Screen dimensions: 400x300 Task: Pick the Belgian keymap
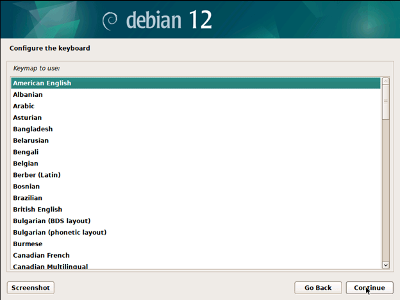click(x=196, y=163)
